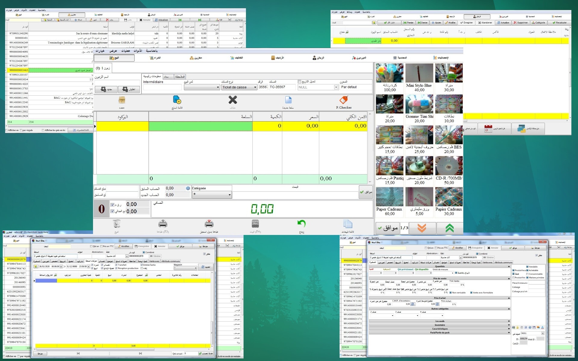Click the P.Checker price tag icon

pos(343,100)
